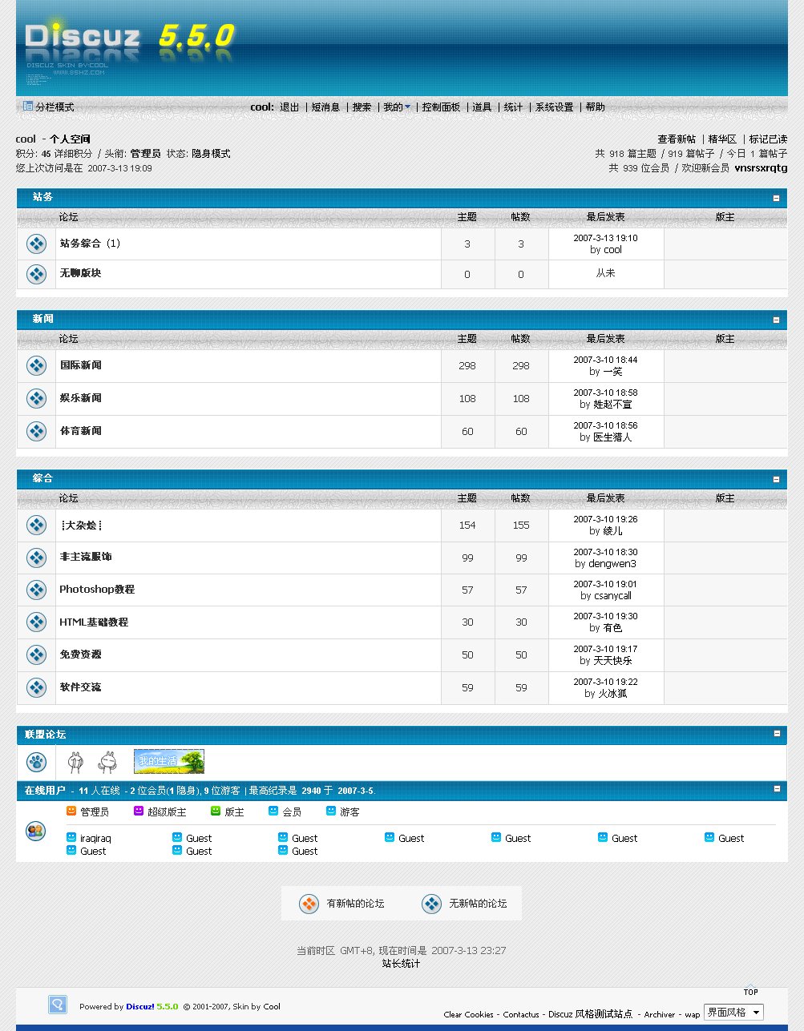Image resolution: width=804 pixels, height=1031 pixels.
Task: Open 短消息 in the nav bar
Action: click(x=325, y=107)
